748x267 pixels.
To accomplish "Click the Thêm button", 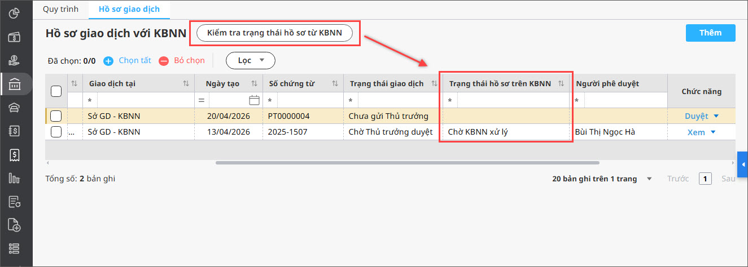I will [x=711, y=33].
